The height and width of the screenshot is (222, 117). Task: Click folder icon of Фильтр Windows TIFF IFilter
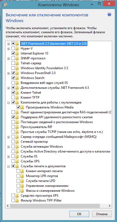[x=17, y=200]
